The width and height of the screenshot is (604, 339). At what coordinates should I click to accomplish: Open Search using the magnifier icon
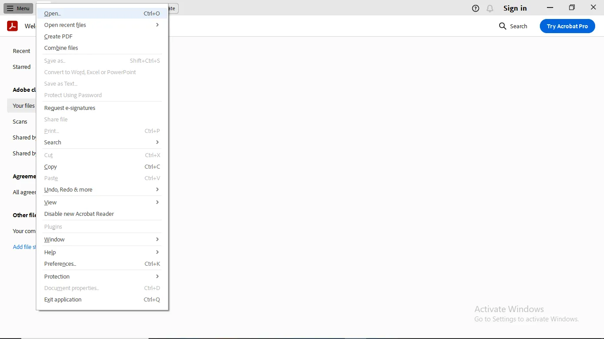pos(502,26)
